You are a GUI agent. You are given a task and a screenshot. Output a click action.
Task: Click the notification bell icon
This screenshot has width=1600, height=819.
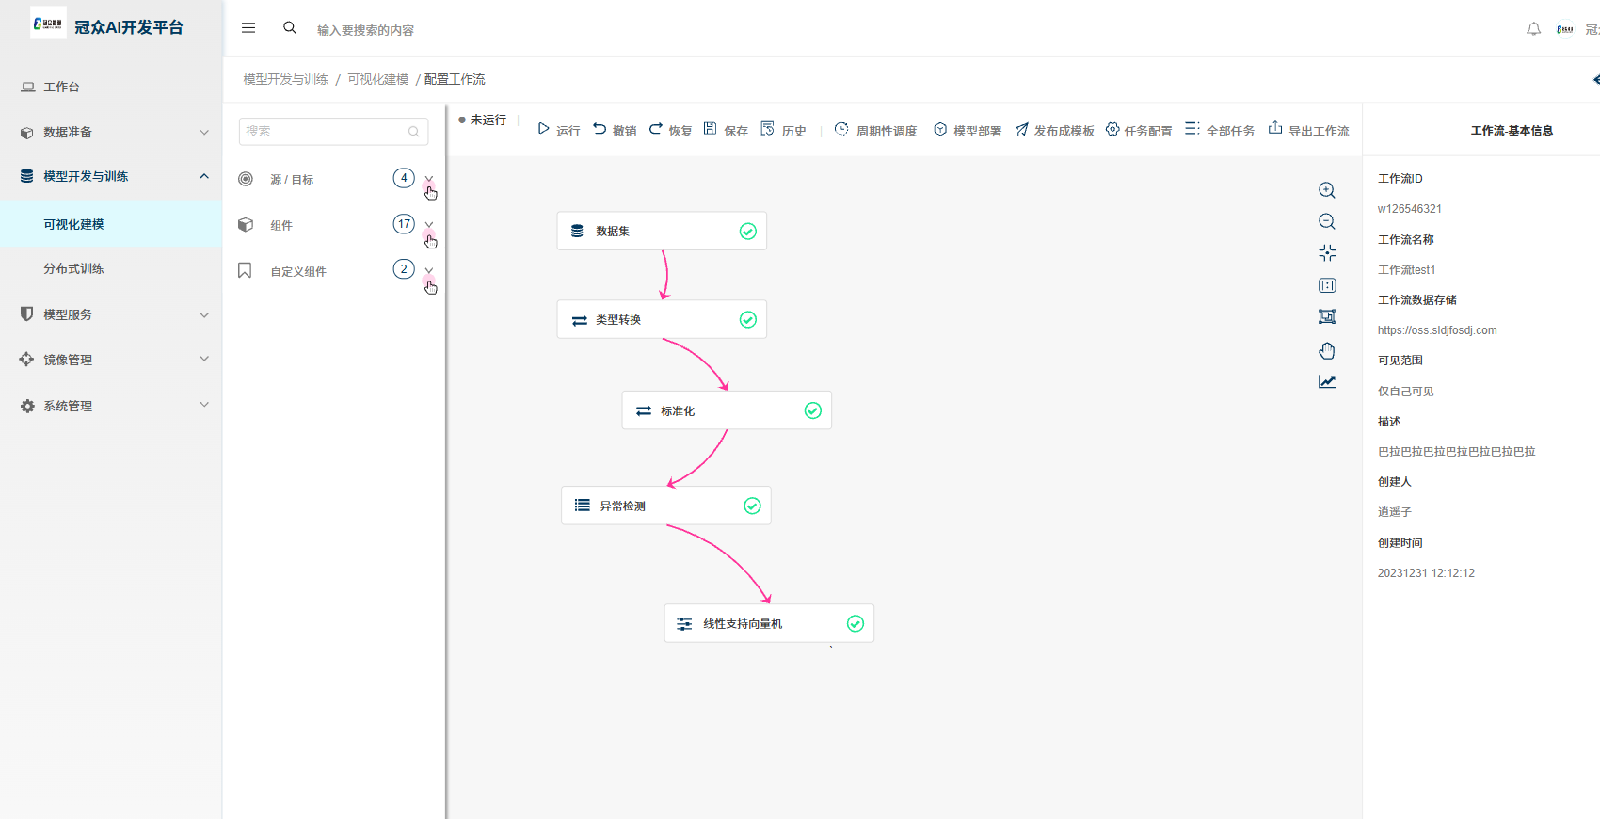coord(1533,29)
